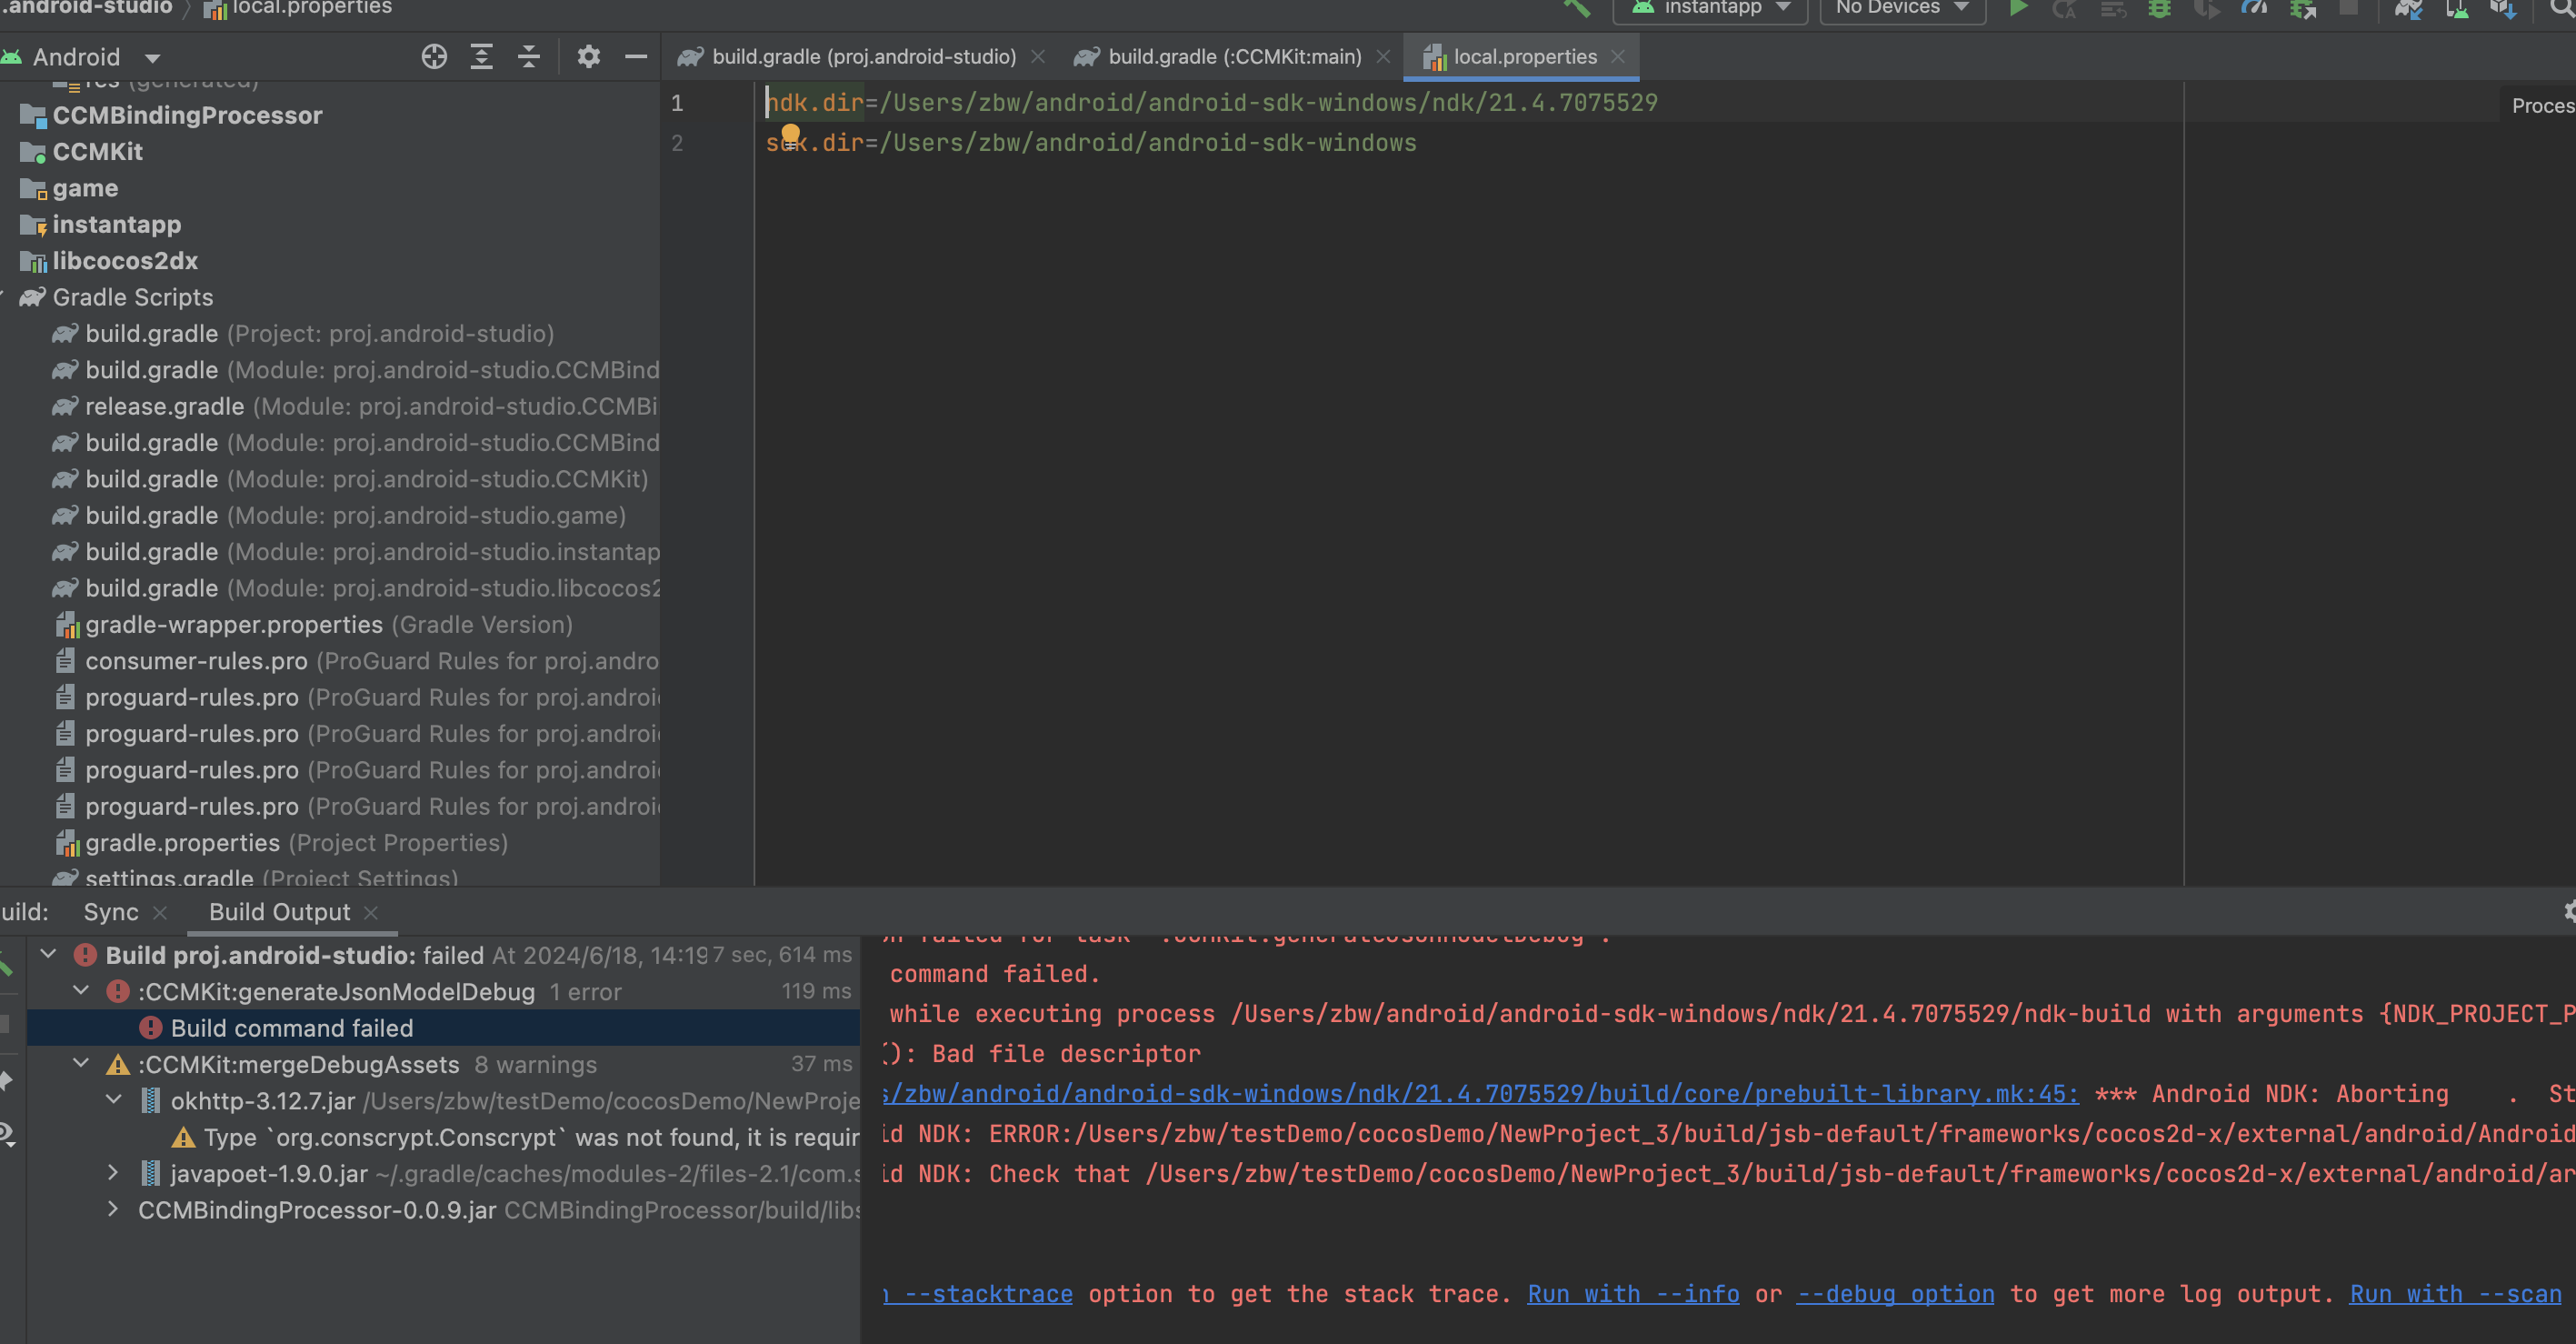Click Expand All in project panel

(481, 57)
